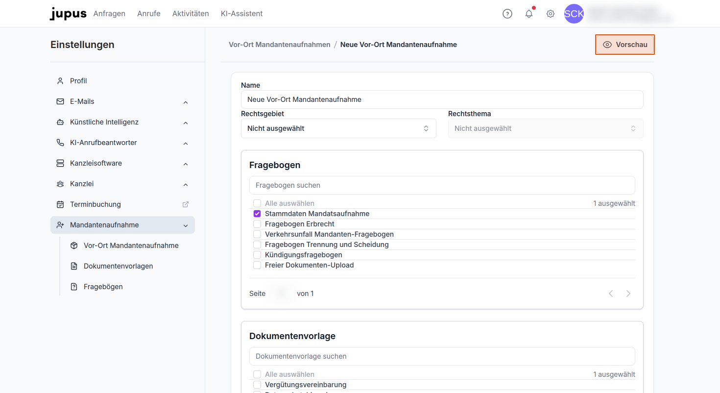Viewport: 720px width, 393px height.
Task: Click the E-Mails envelope icon
Action: [x=60, y=101]
